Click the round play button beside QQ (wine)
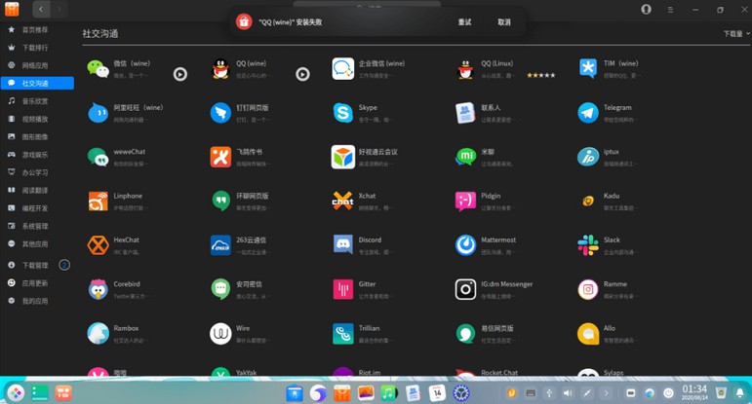Screen dimensions: 752x404 point(302,74)
